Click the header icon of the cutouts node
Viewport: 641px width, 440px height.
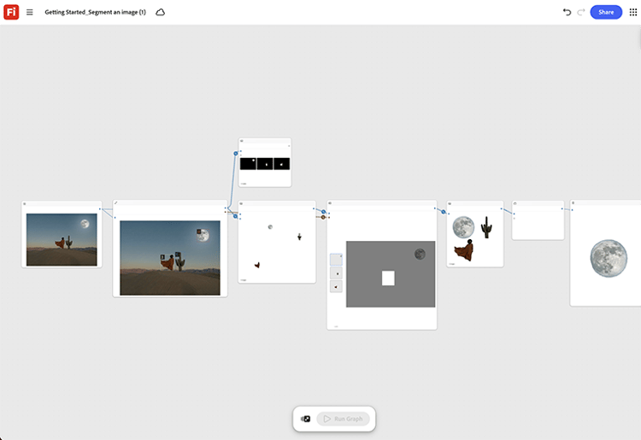tap(241, 203)
